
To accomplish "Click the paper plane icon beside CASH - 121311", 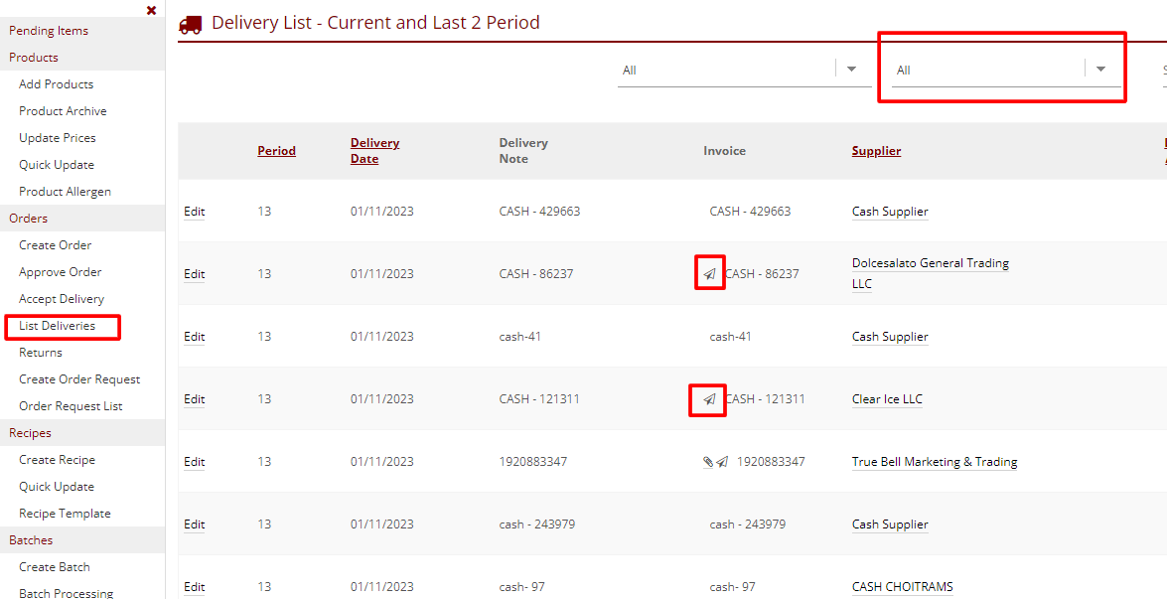I will 709,399.
